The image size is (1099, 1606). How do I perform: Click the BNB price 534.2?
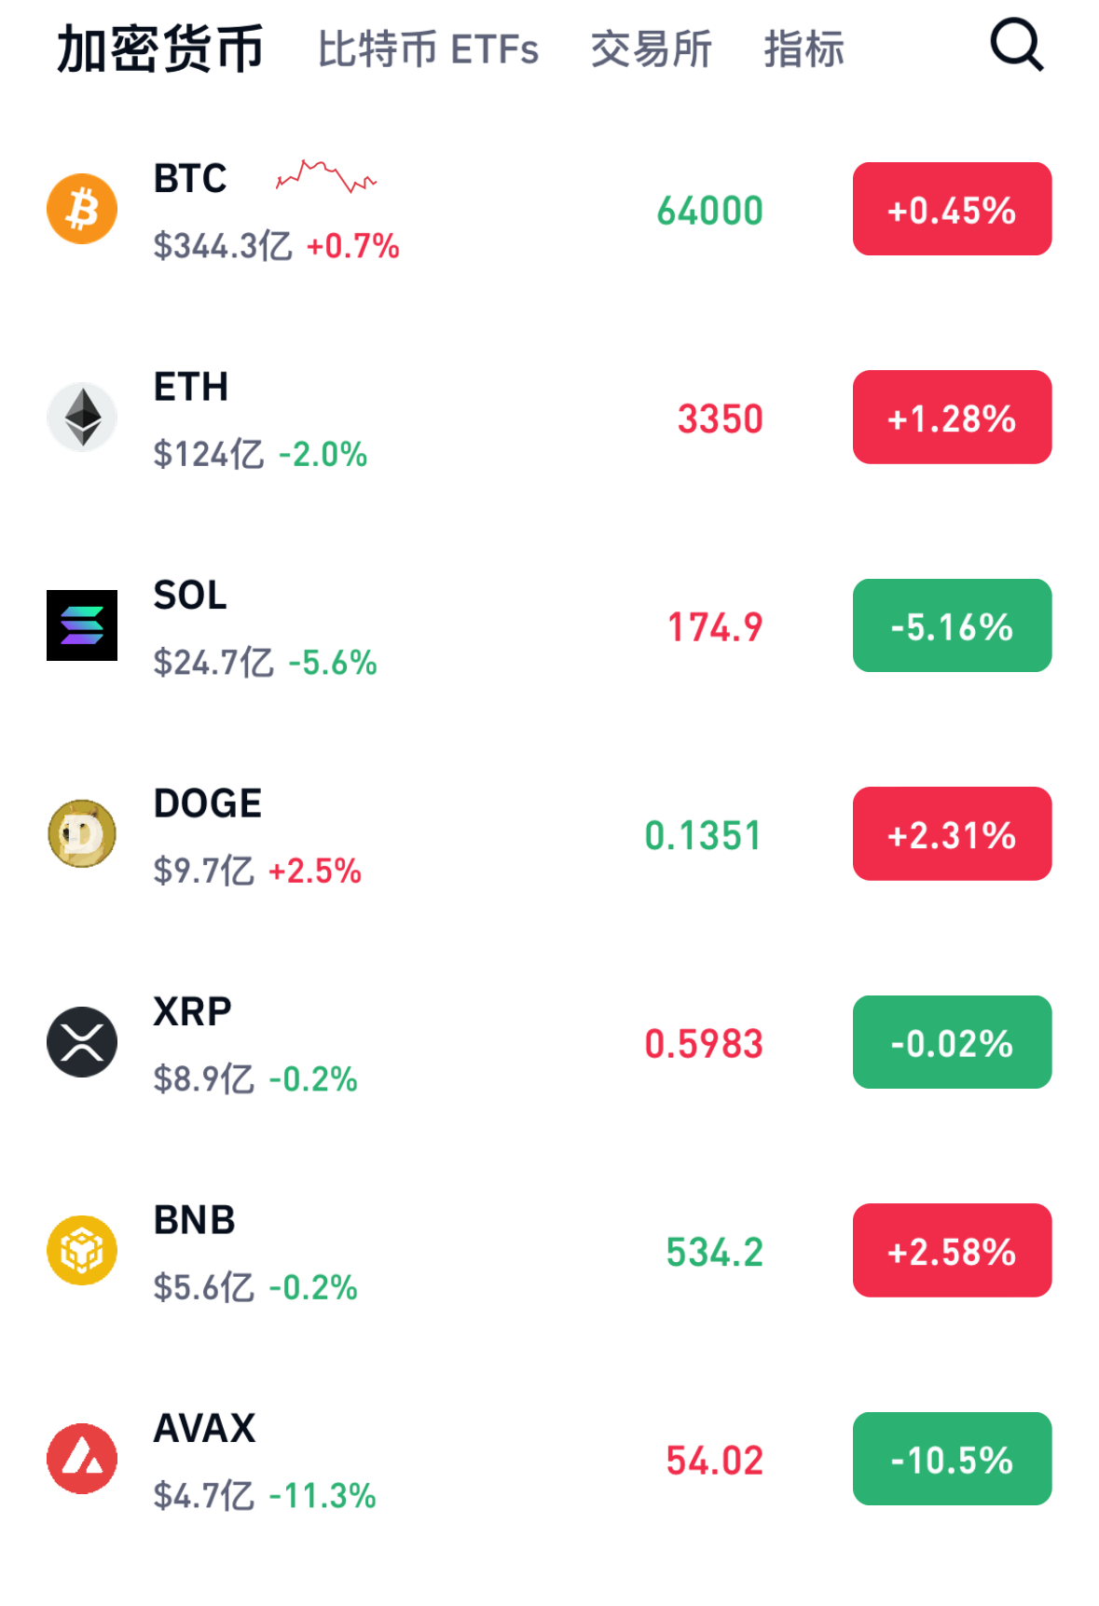point(714,1252)
